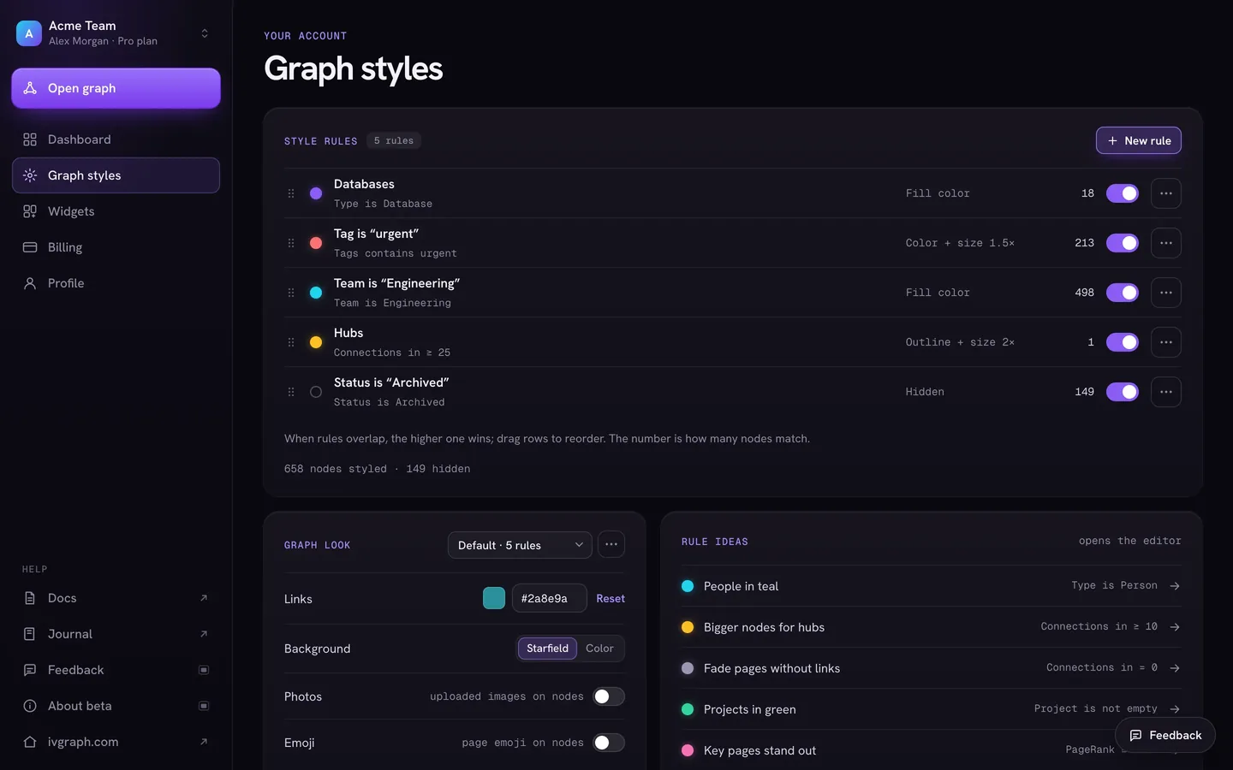Click the hollow dot of Status is Archived rule
The image size is (1233, 770).
(x=316, y=392)
